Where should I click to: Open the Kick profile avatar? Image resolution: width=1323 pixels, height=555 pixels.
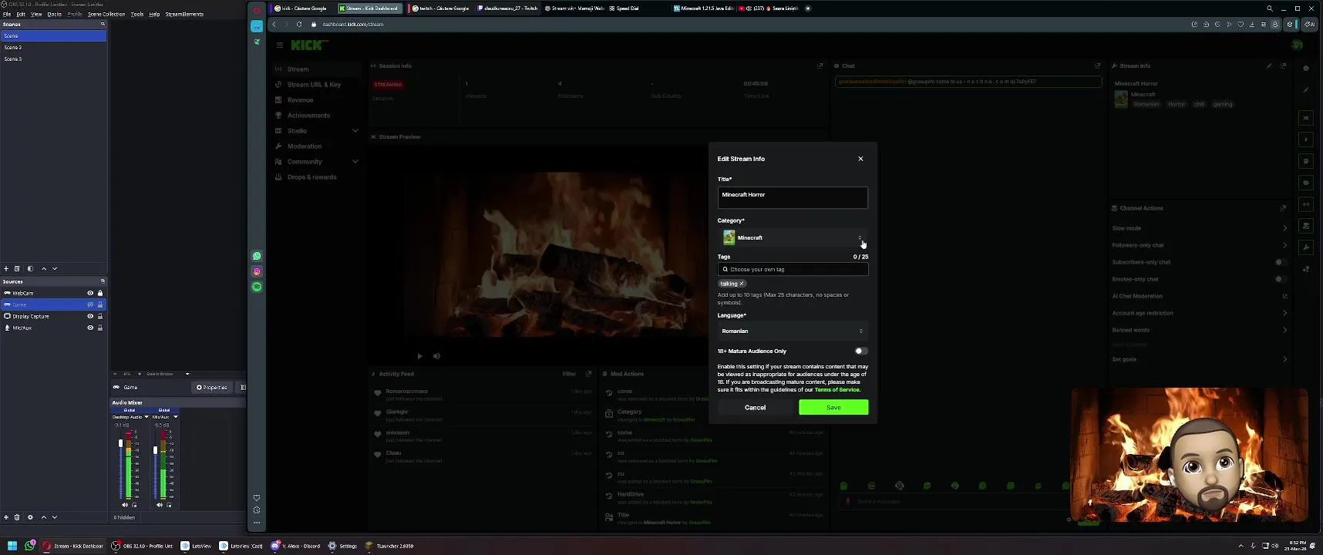[1298, 45]
